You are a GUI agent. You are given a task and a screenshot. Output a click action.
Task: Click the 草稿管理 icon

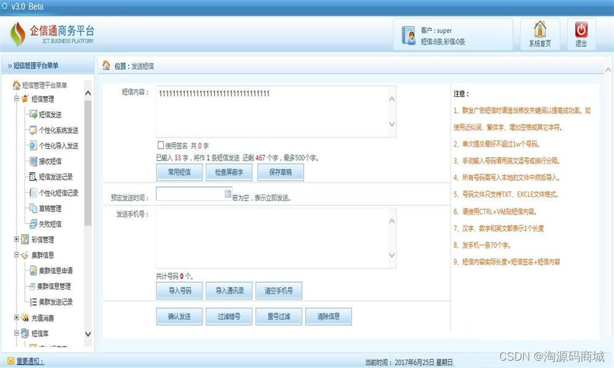click(x=33, y=209)
